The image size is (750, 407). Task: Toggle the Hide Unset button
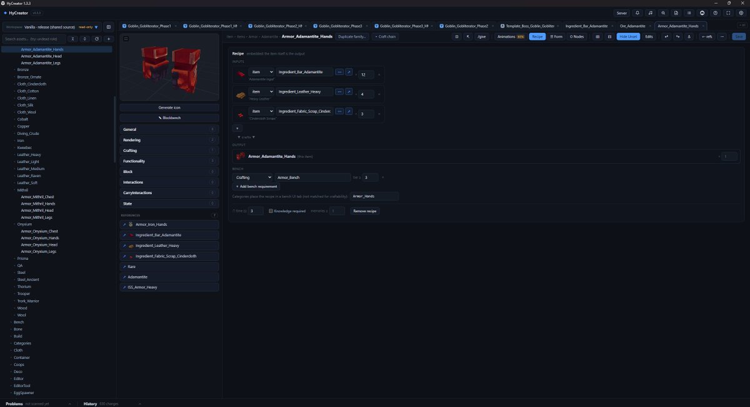pyautogui.click(x=628, y=37)
